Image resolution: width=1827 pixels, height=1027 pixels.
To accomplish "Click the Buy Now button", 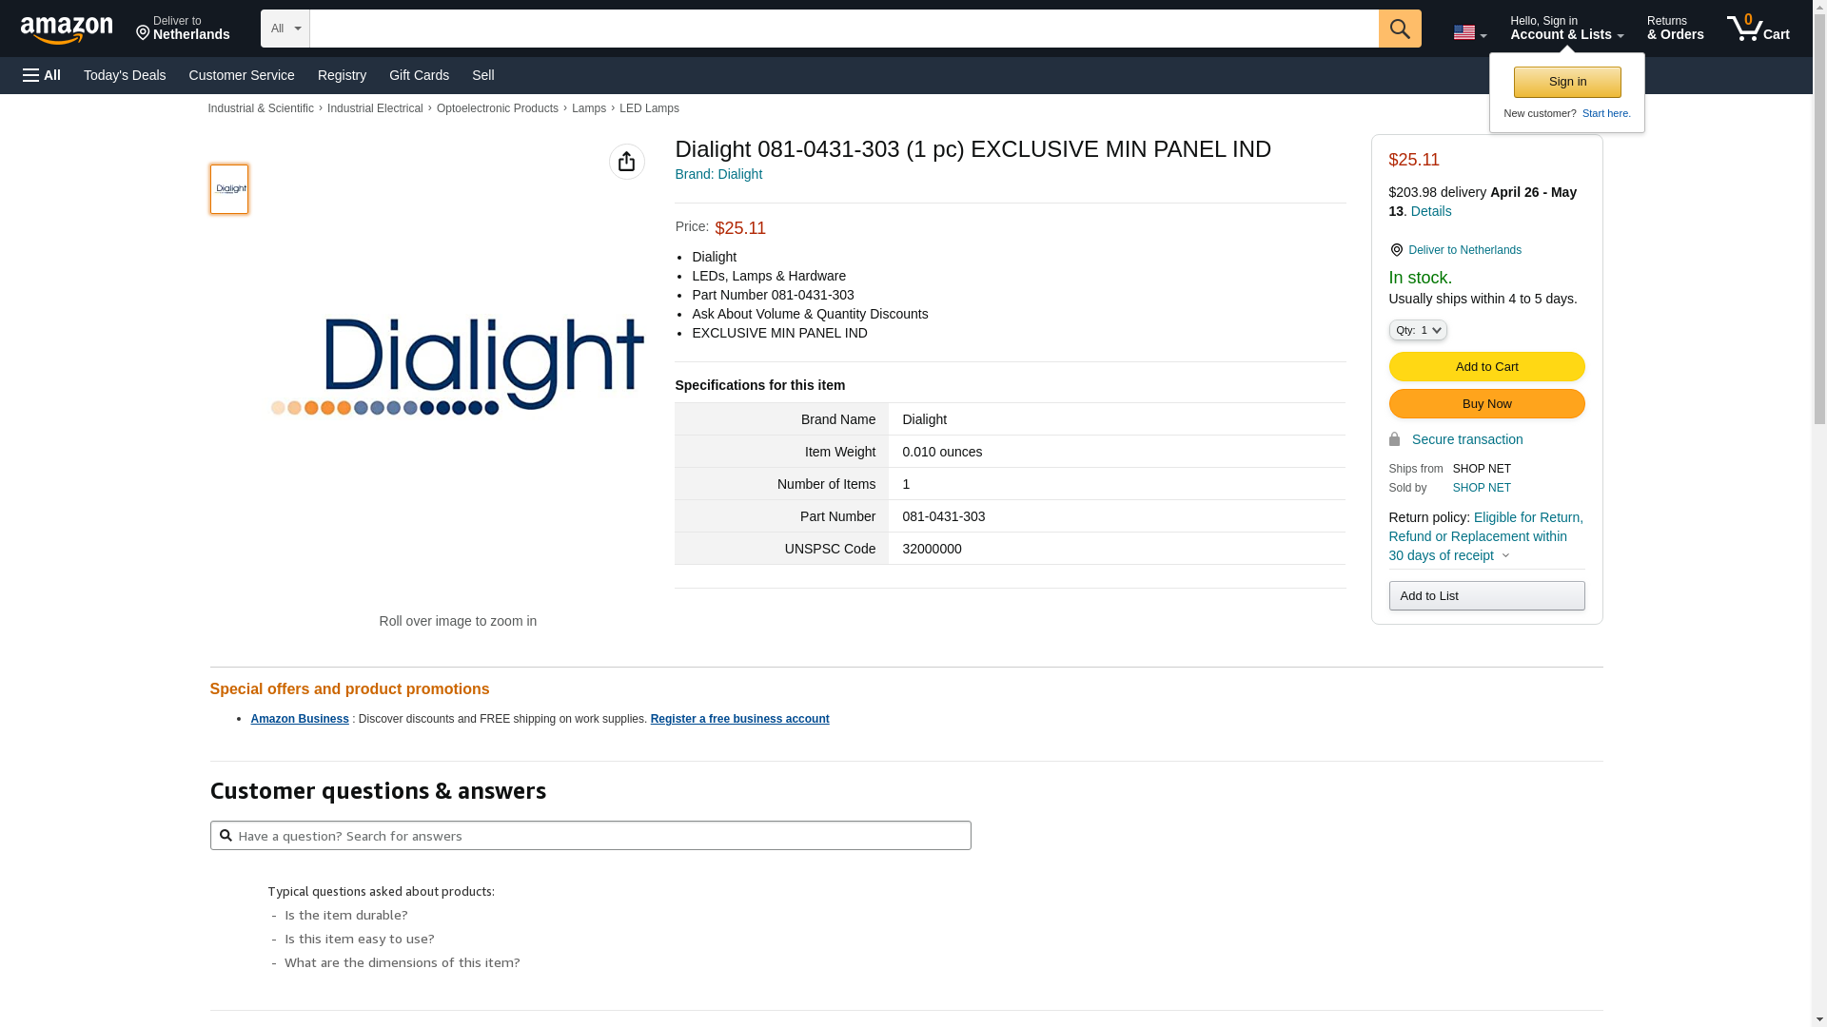I will click(x=1485, y=404).
